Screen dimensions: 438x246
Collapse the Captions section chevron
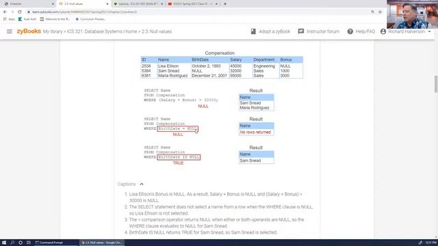point(142,184)
